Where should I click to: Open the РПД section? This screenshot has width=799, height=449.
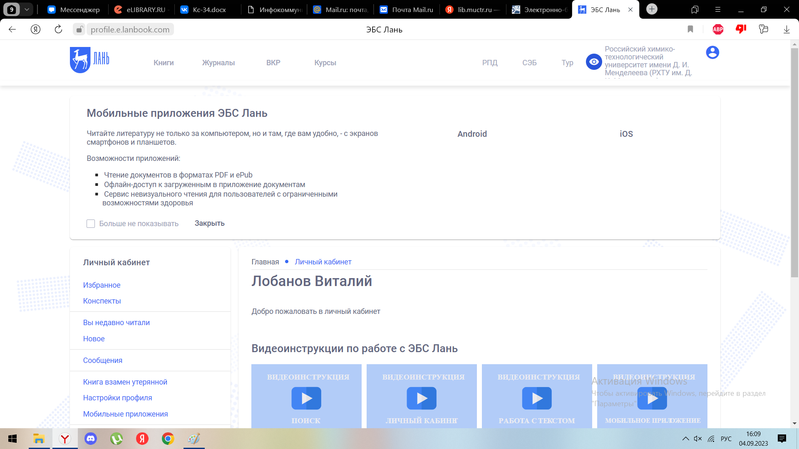point(490,63)
